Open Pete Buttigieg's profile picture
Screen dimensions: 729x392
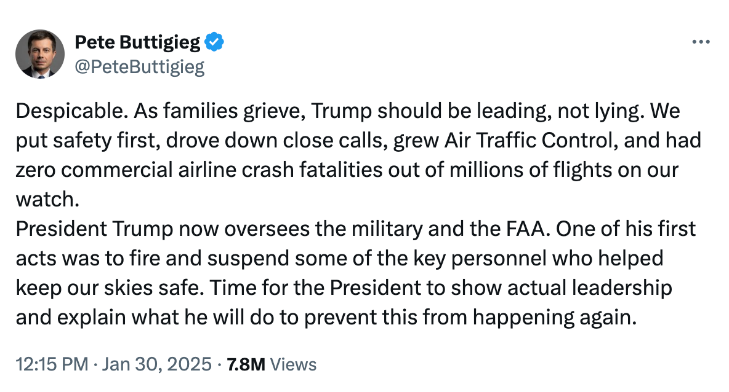tap(40, 53)
